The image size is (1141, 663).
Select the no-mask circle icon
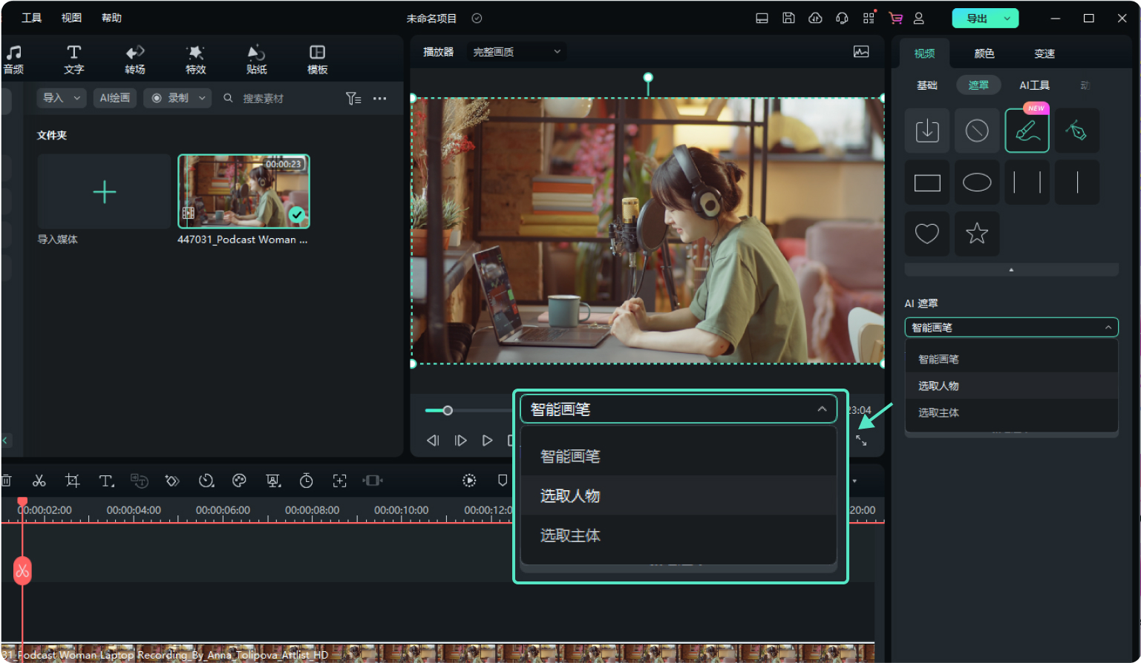click(x=977, y=131)
